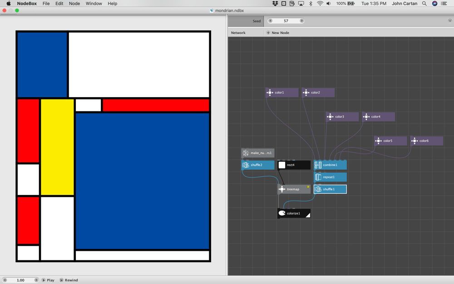454x284 pixels.
Task: Click the clock showing Tue 1:35 PM
Action: coord(374,4)
